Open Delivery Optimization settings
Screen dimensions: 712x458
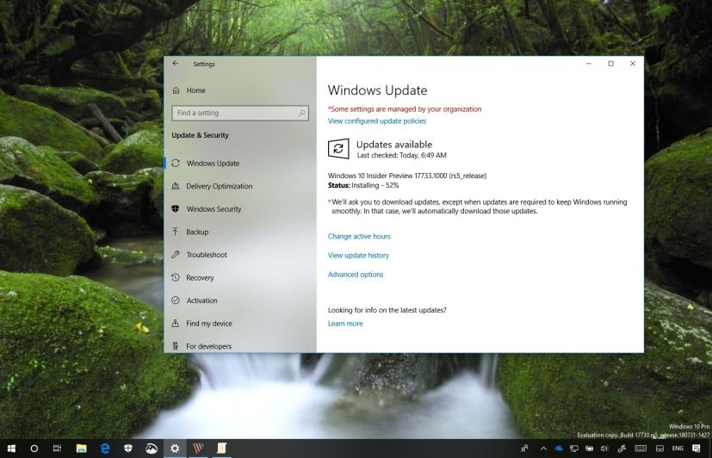[x=219, y=186]
